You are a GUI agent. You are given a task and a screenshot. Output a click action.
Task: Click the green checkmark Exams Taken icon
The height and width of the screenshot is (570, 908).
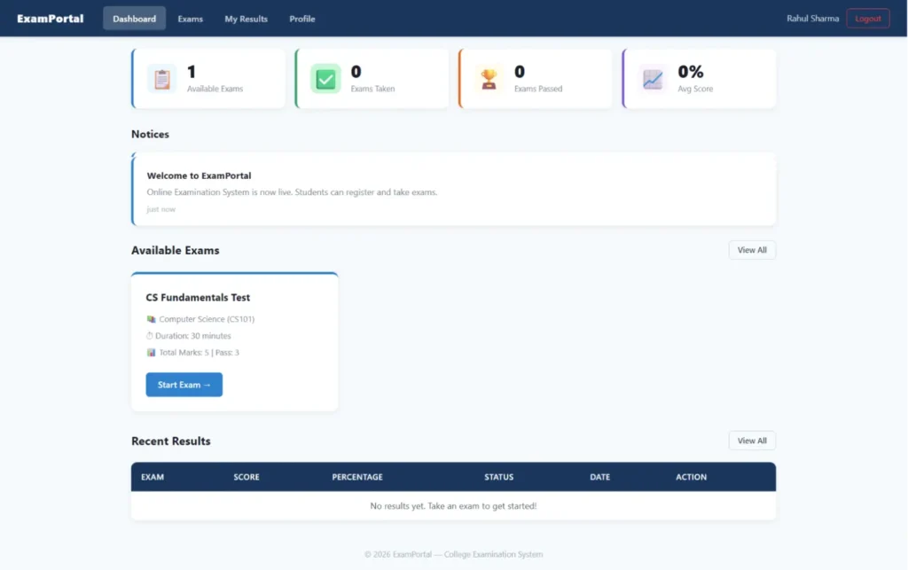(x=325, y=79)
